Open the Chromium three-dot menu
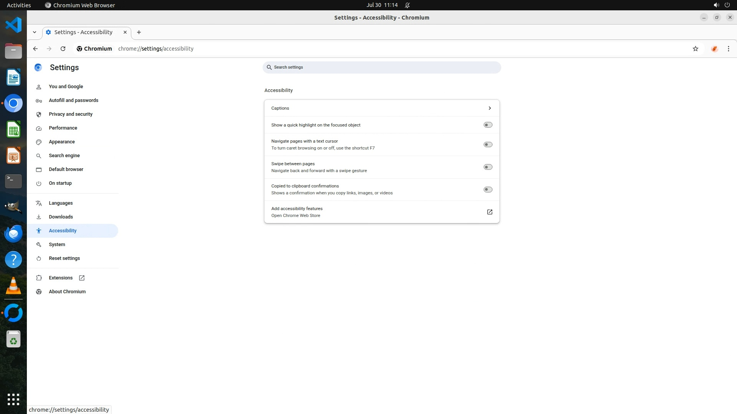 728,49
